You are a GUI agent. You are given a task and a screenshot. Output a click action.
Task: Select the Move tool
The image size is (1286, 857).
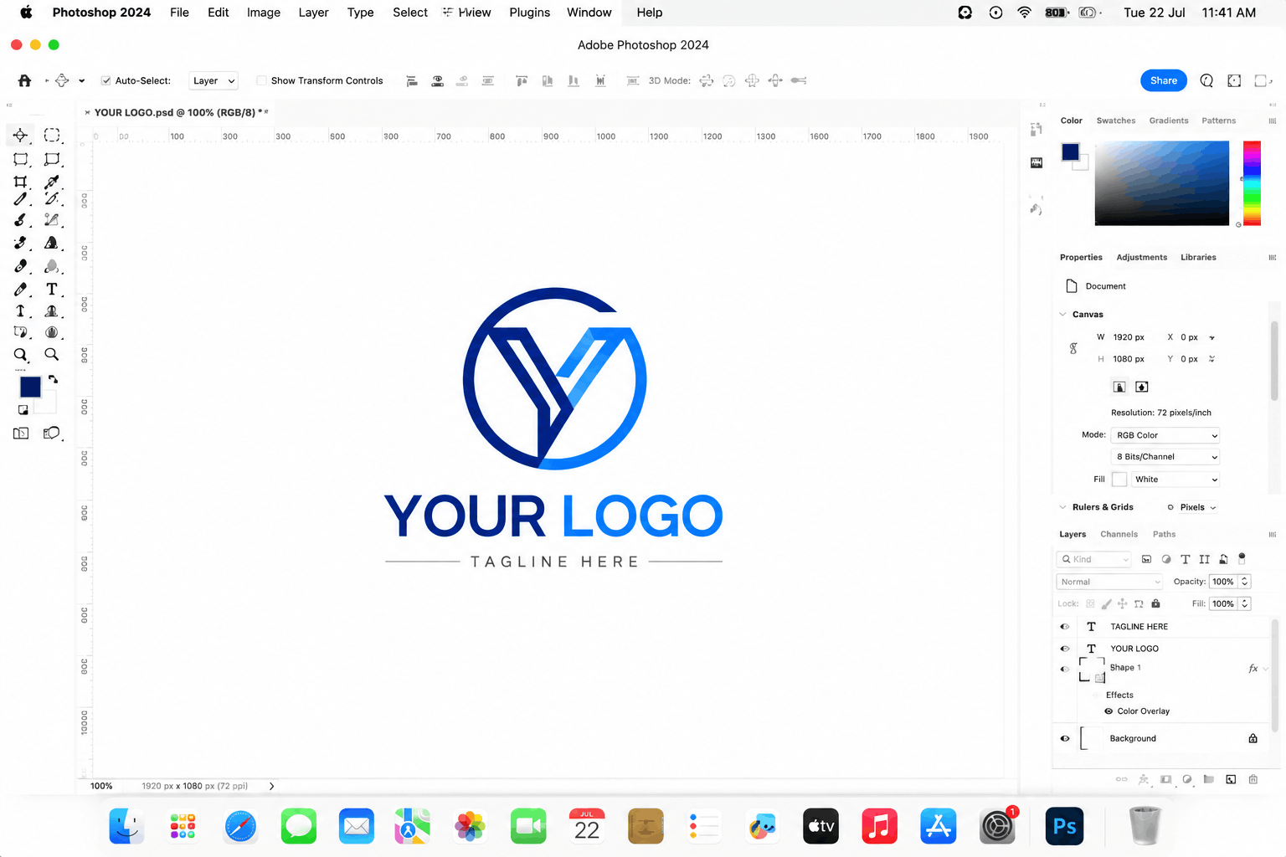[20, 135]
